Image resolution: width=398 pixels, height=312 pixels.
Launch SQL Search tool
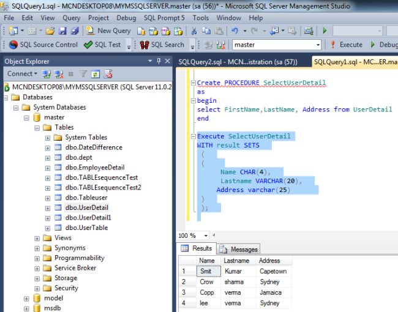click(162, 45)
